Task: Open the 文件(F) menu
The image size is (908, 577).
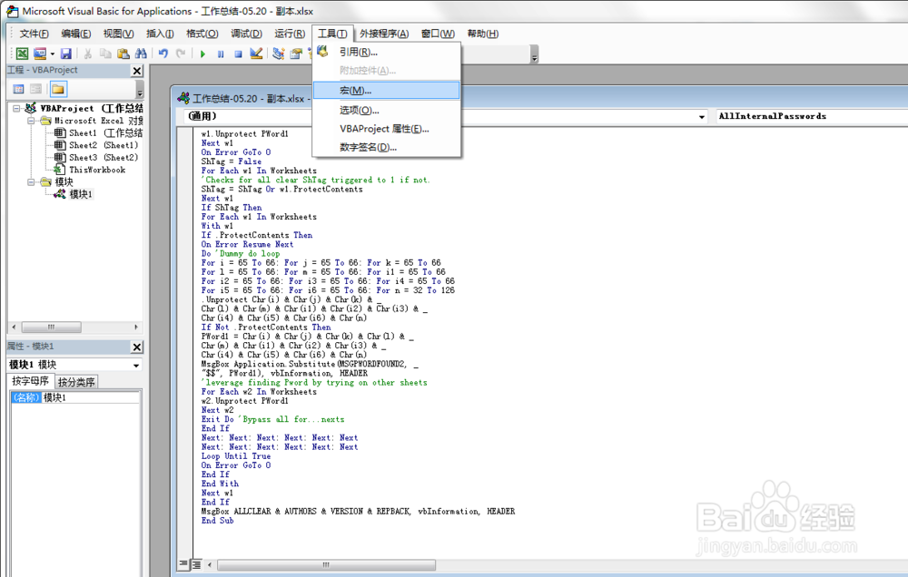Action: [35, 34]
